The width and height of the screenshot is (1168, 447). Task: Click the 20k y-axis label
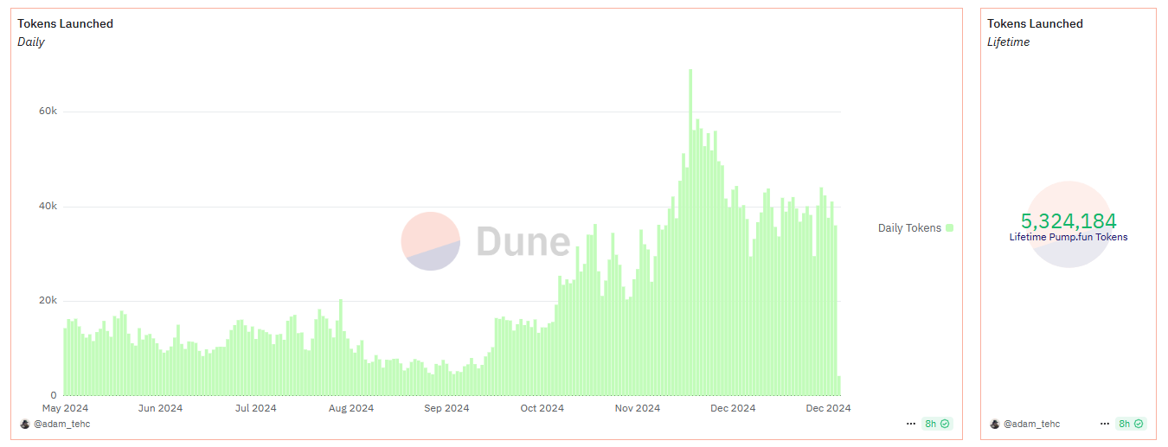pyautogui.click(x=47, y=301)
